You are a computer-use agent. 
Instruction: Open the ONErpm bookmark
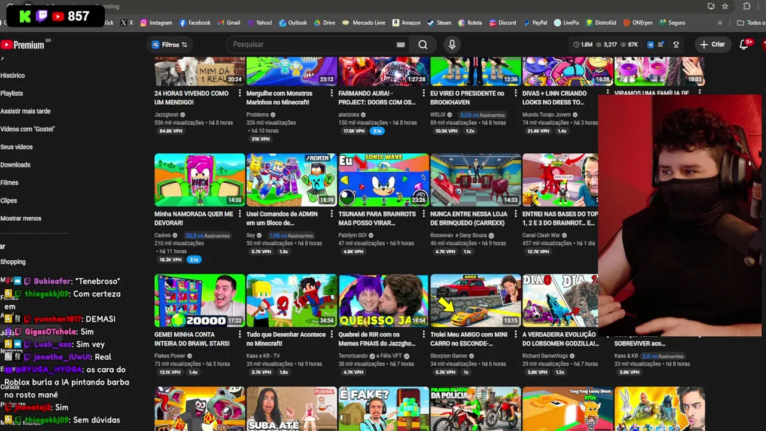637,23
